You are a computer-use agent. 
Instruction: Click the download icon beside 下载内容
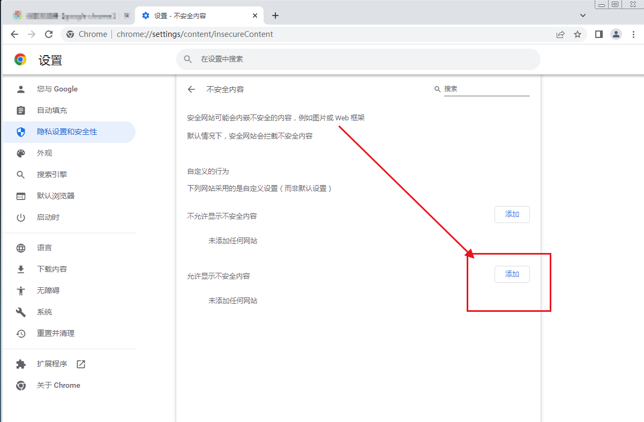[x=21, y=269]
